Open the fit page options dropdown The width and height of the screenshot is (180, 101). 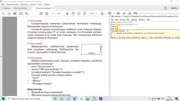(103, 14)
